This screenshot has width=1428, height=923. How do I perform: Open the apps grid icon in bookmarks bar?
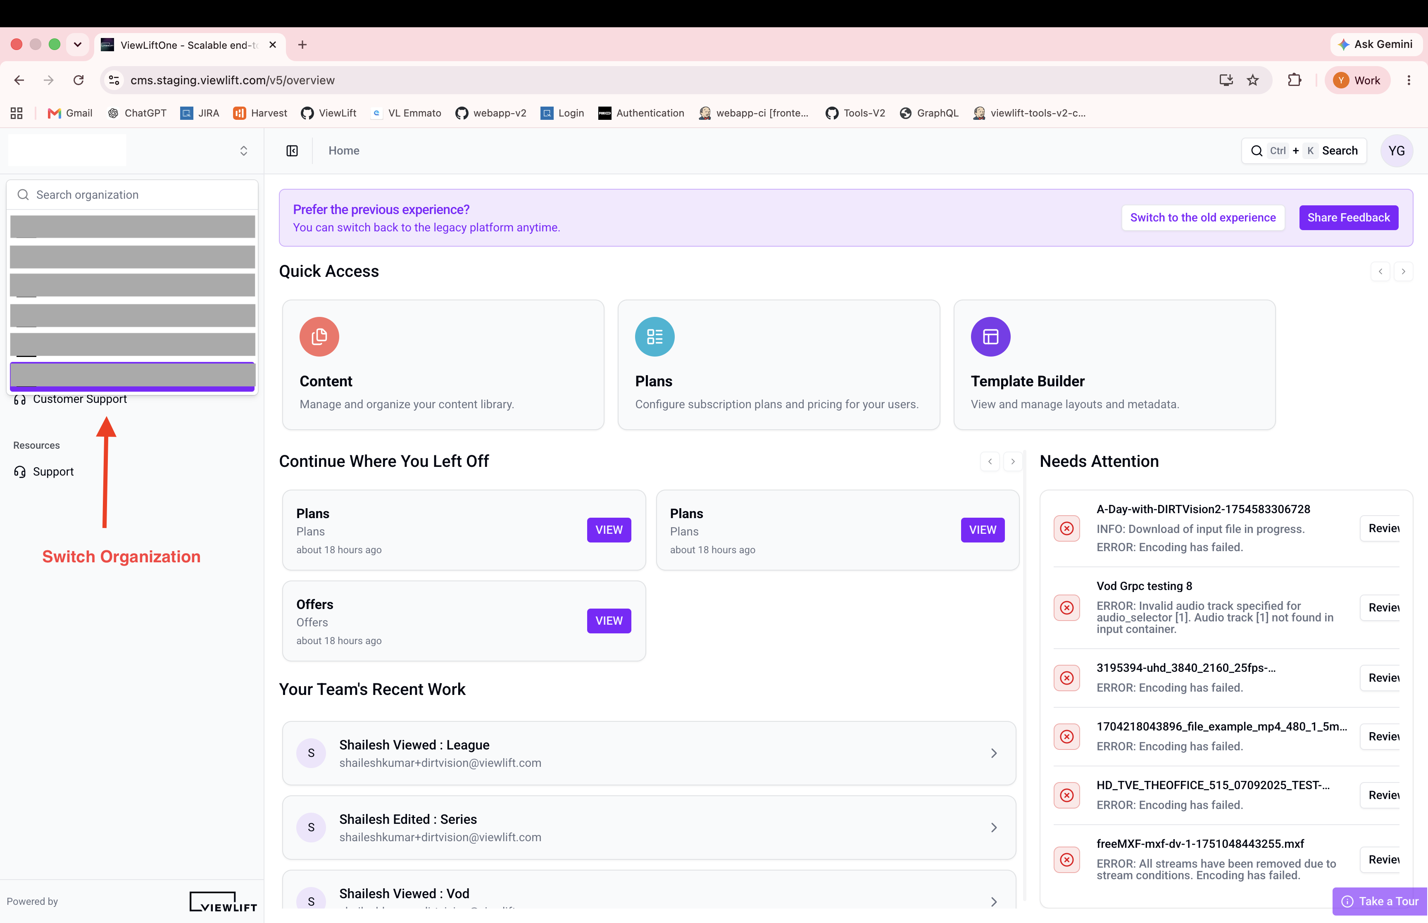point(17,113)
